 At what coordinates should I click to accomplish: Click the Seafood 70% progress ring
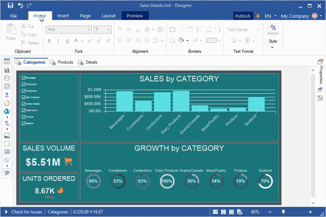[265, 181]
